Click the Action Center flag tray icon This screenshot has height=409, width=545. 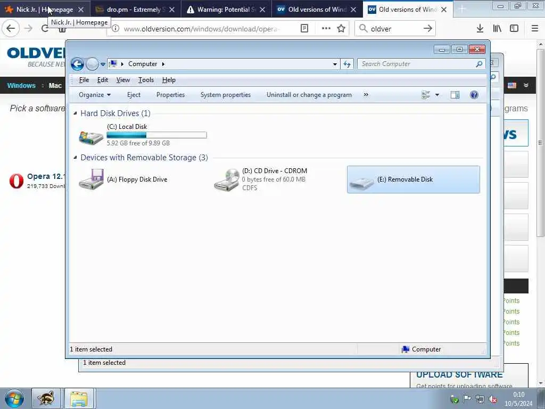tap(467, 399)
